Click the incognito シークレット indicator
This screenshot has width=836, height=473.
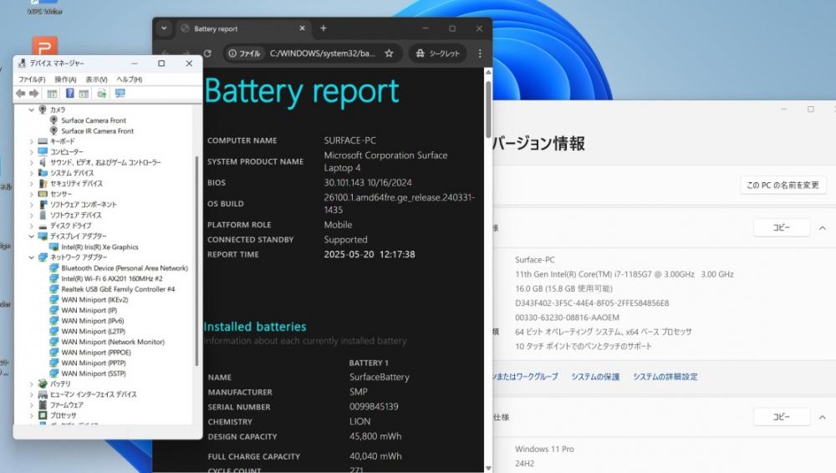point(438,53)
